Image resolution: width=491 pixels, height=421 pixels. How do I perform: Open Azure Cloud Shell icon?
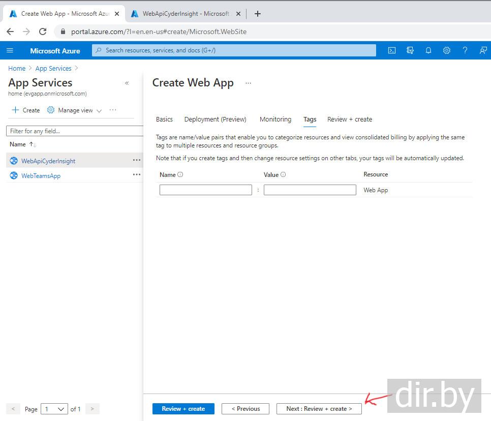[392, 50]
